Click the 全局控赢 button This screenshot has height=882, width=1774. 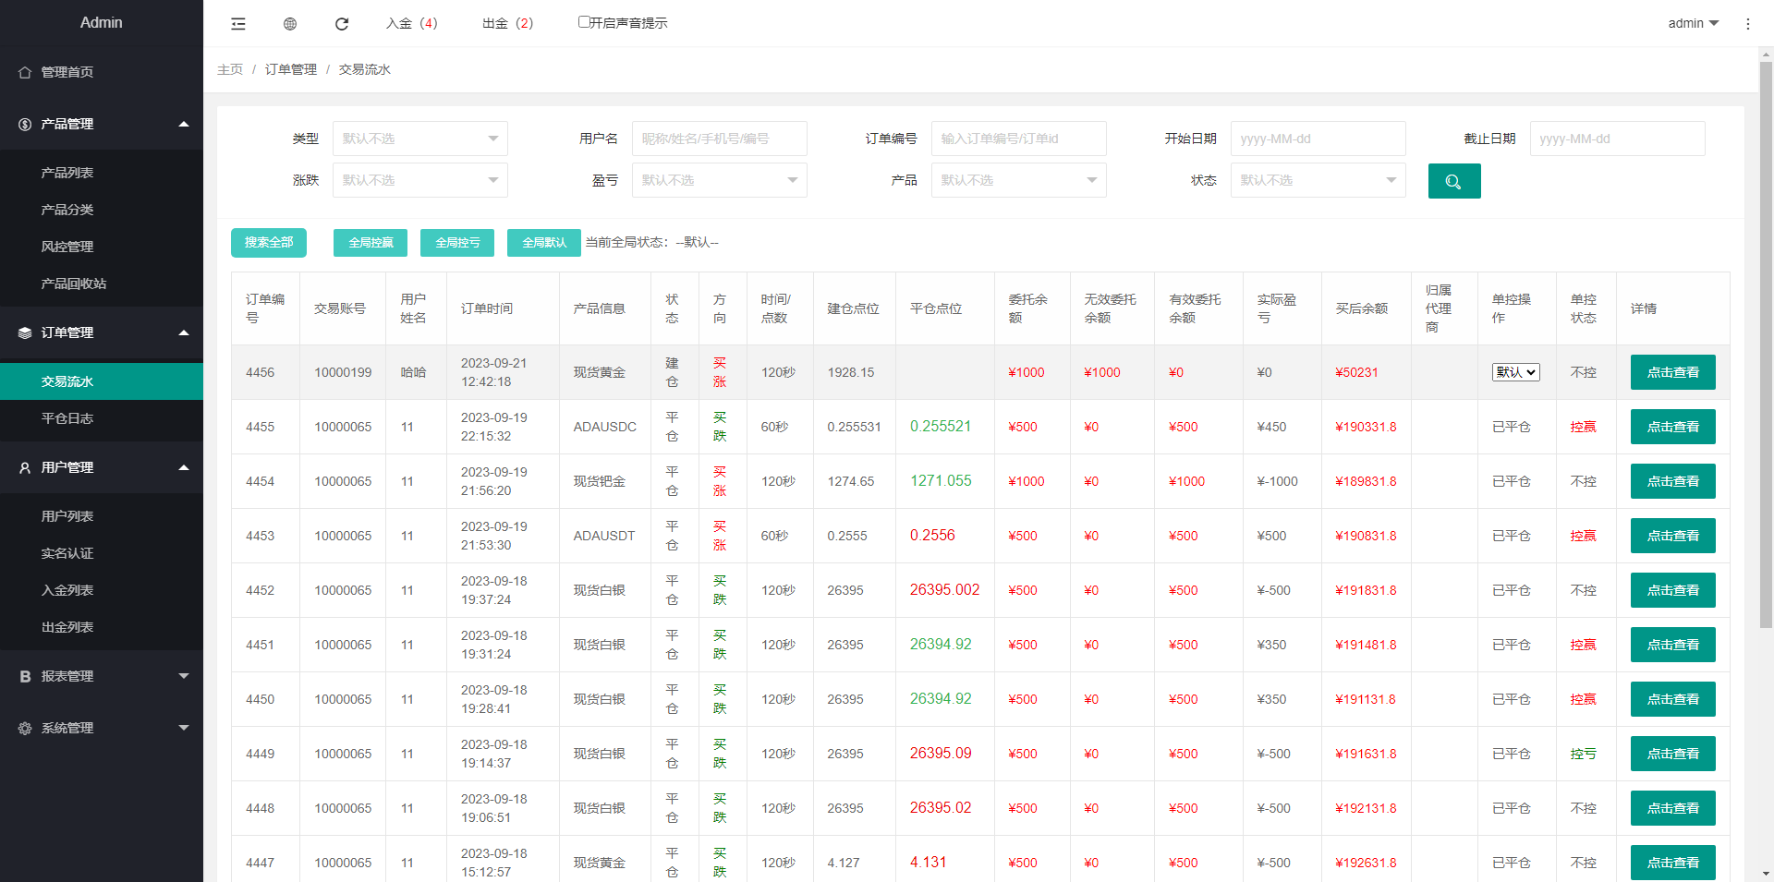[x=370, y=242]
